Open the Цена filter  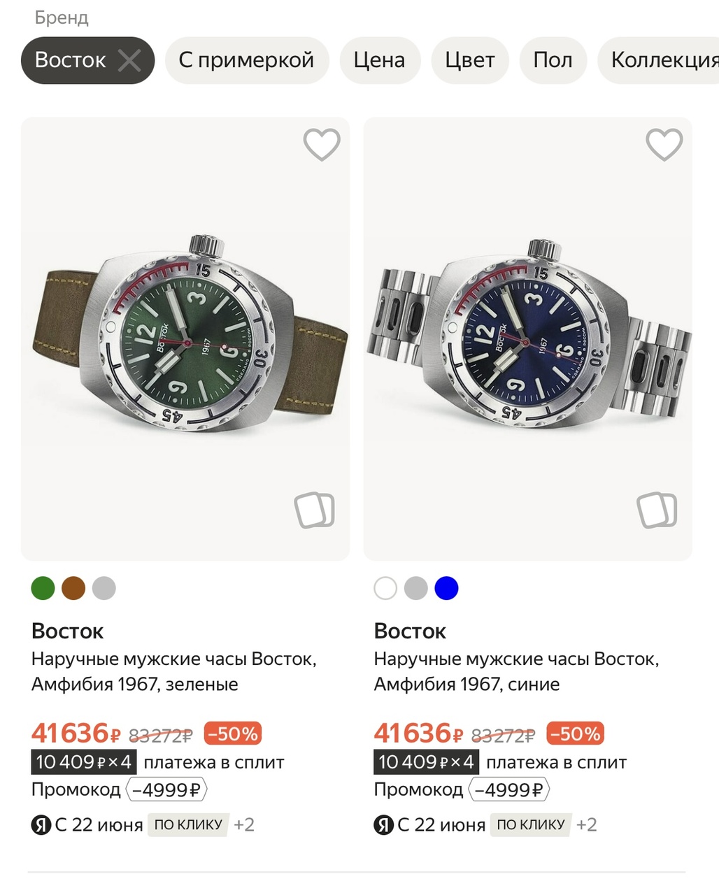click(379, 61)
